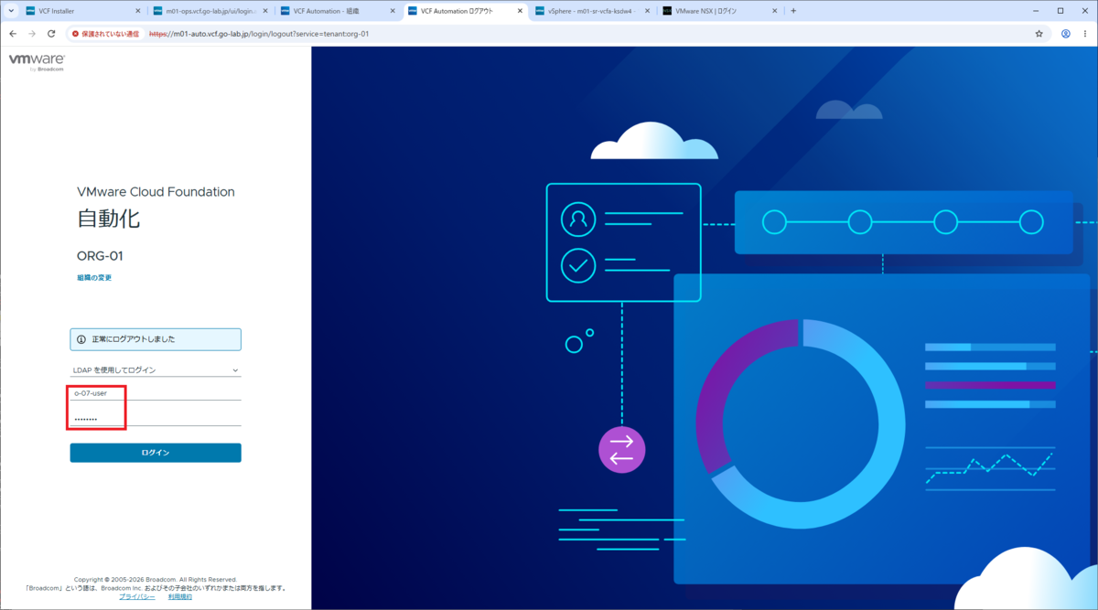Switch to the VCF Installer tab
This screenshot has width=1098, height=610.
(82, 11)
